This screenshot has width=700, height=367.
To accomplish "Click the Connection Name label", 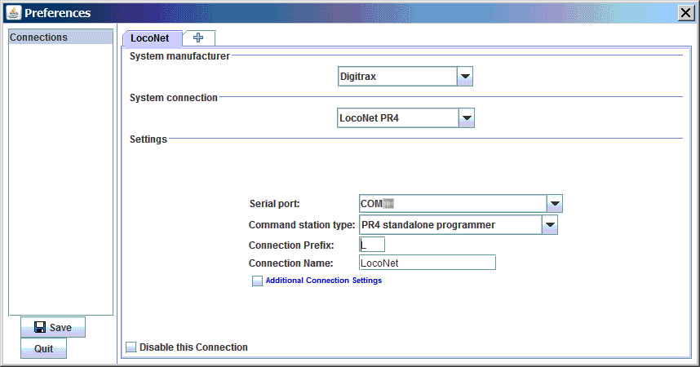I will coord(291,263).
